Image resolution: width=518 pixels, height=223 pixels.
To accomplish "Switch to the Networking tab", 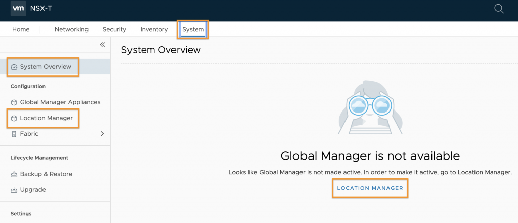I will click(71, 29).
